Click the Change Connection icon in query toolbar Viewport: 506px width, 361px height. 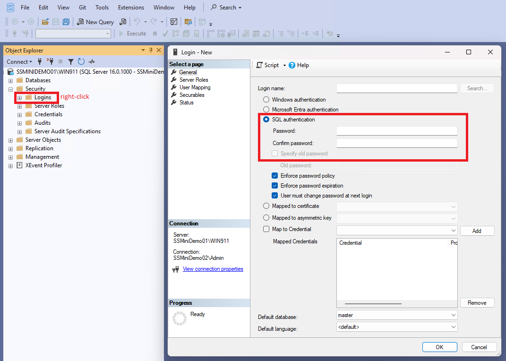pos(25,33)
